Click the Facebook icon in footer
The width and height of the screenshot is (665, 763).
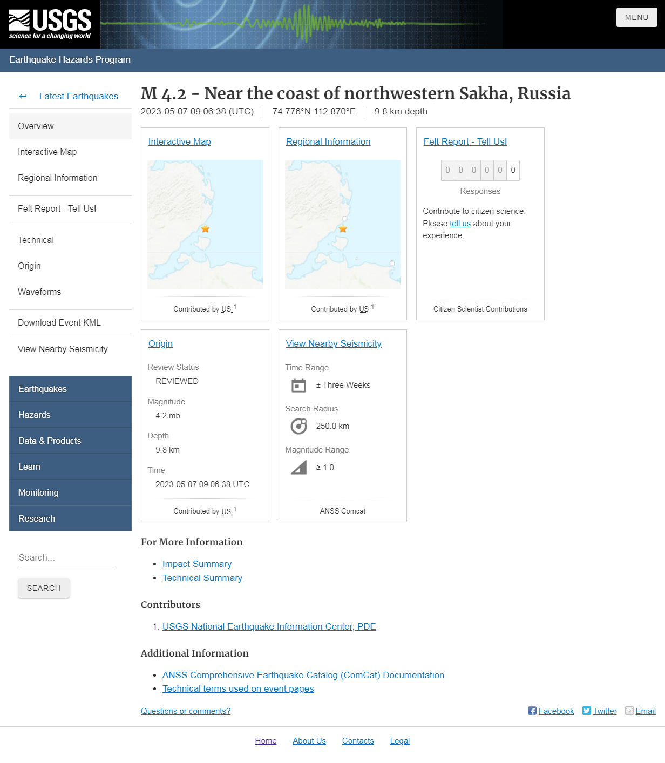point(532,711)
